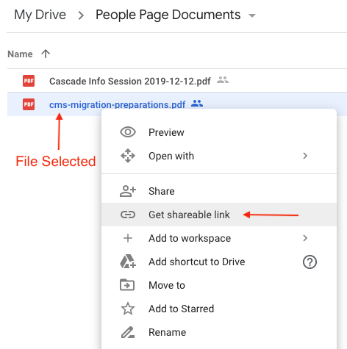Viewport: 347px width, 349px height.
Task: Click PDF icon of Cascade Info Session file
Action: click(x=29, y=81)
